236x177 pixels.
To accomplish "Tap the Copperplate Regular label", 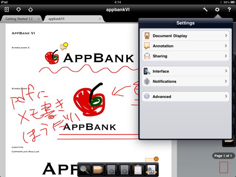I will click(x=25, y=152).
